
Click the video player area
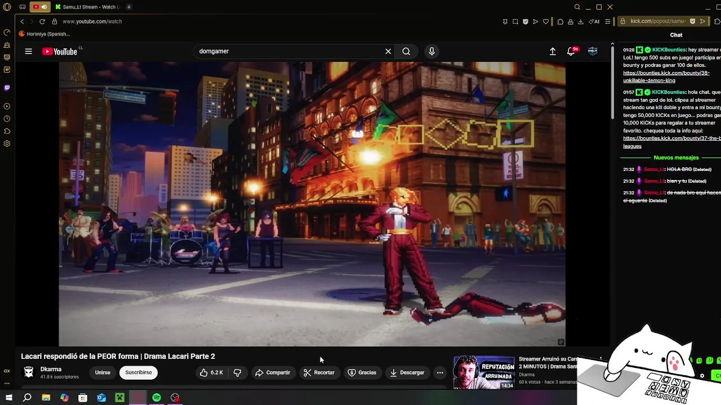(312, 204)
